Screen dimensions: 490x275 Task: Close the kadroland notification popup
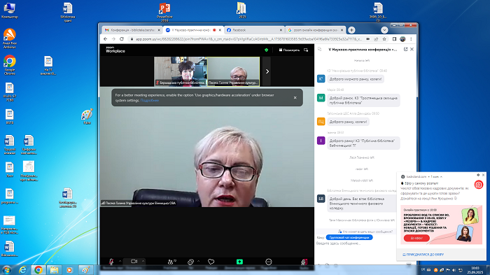point(484,175)
